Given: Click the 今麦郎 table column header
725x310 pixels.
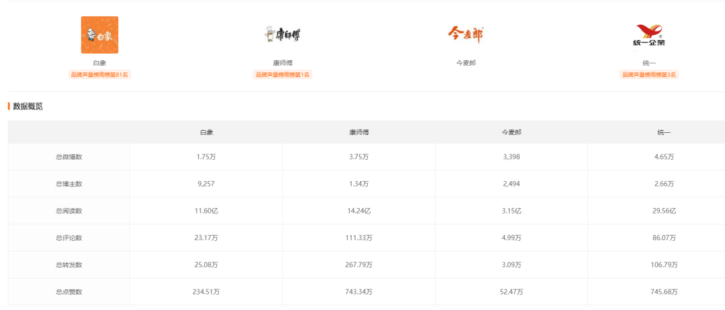Looking at the screenshot, I should tap(512, 132).
